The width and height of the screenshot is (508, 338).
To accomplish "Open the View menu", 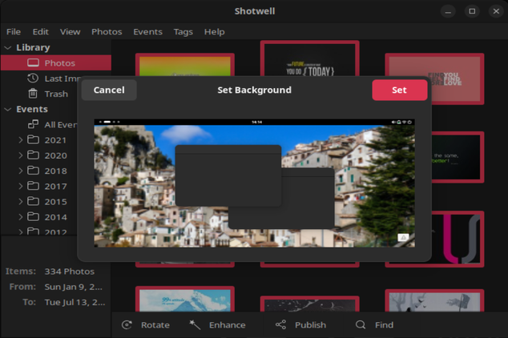I will click(70, 32).
